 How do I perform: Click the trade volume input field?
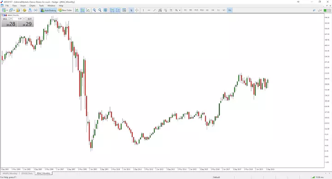coord(18,19)
